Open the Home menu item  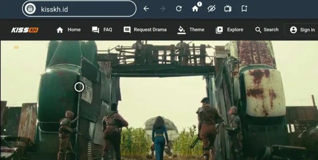[x=69, y=30]
